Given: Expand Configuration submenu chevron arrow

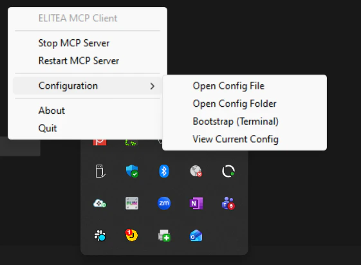Looking at the screenshot, I should tap(152, 86).
